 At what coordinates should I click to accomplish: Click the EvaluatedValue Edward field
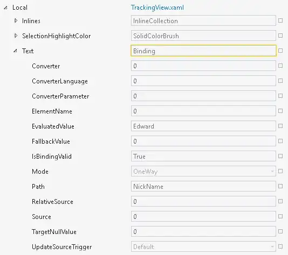click(x=203, y=126)
